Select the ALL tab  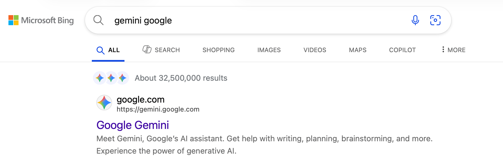[113, 50]
